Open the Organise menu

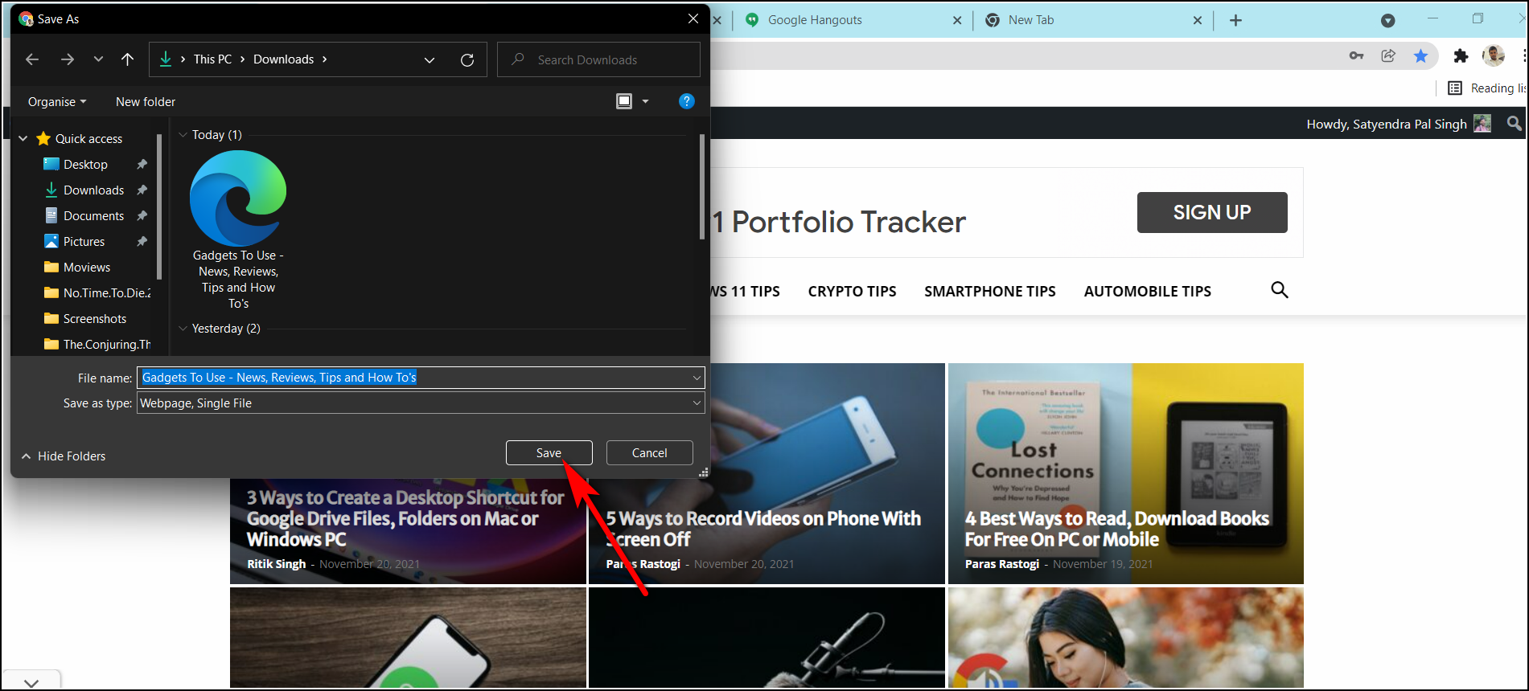[x=56, y=102]
